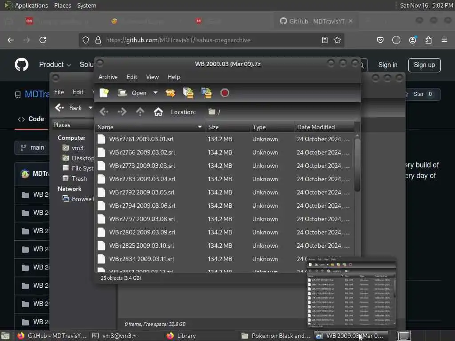The width and height of the screenshot is (455, 341).
Task: Open Firefox extensions icon
Action: pos(428,40)
